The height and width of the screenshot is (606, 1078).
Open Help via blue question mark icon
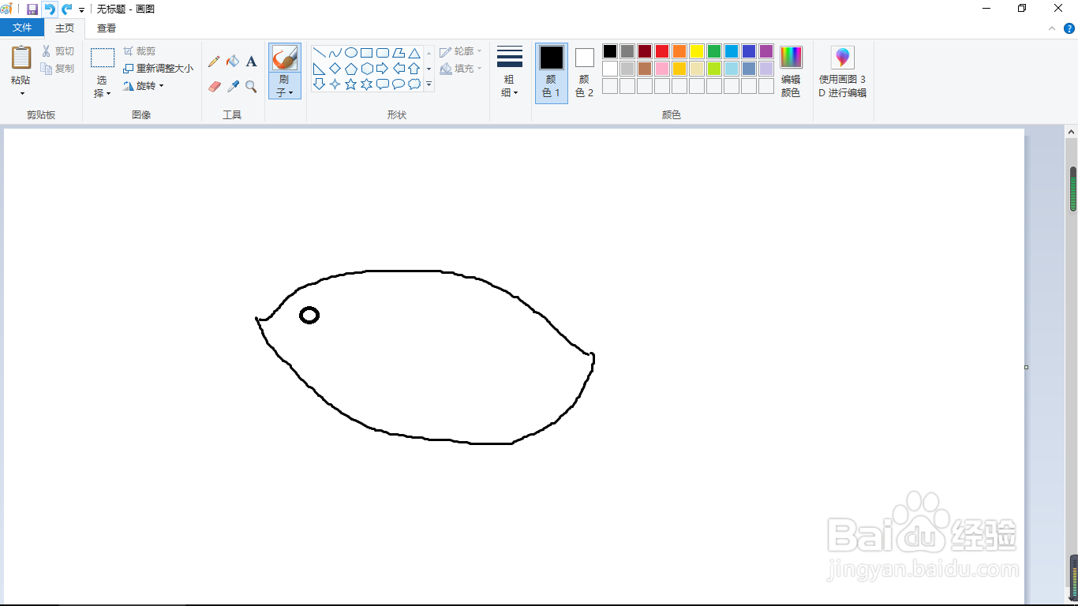click(1069, 28)
